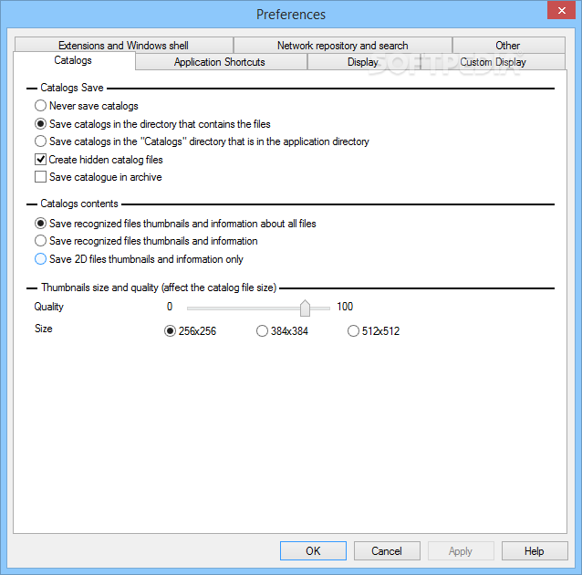The image size is (582, 575).
Task: Click the Preferences title text
Action: 291,15
